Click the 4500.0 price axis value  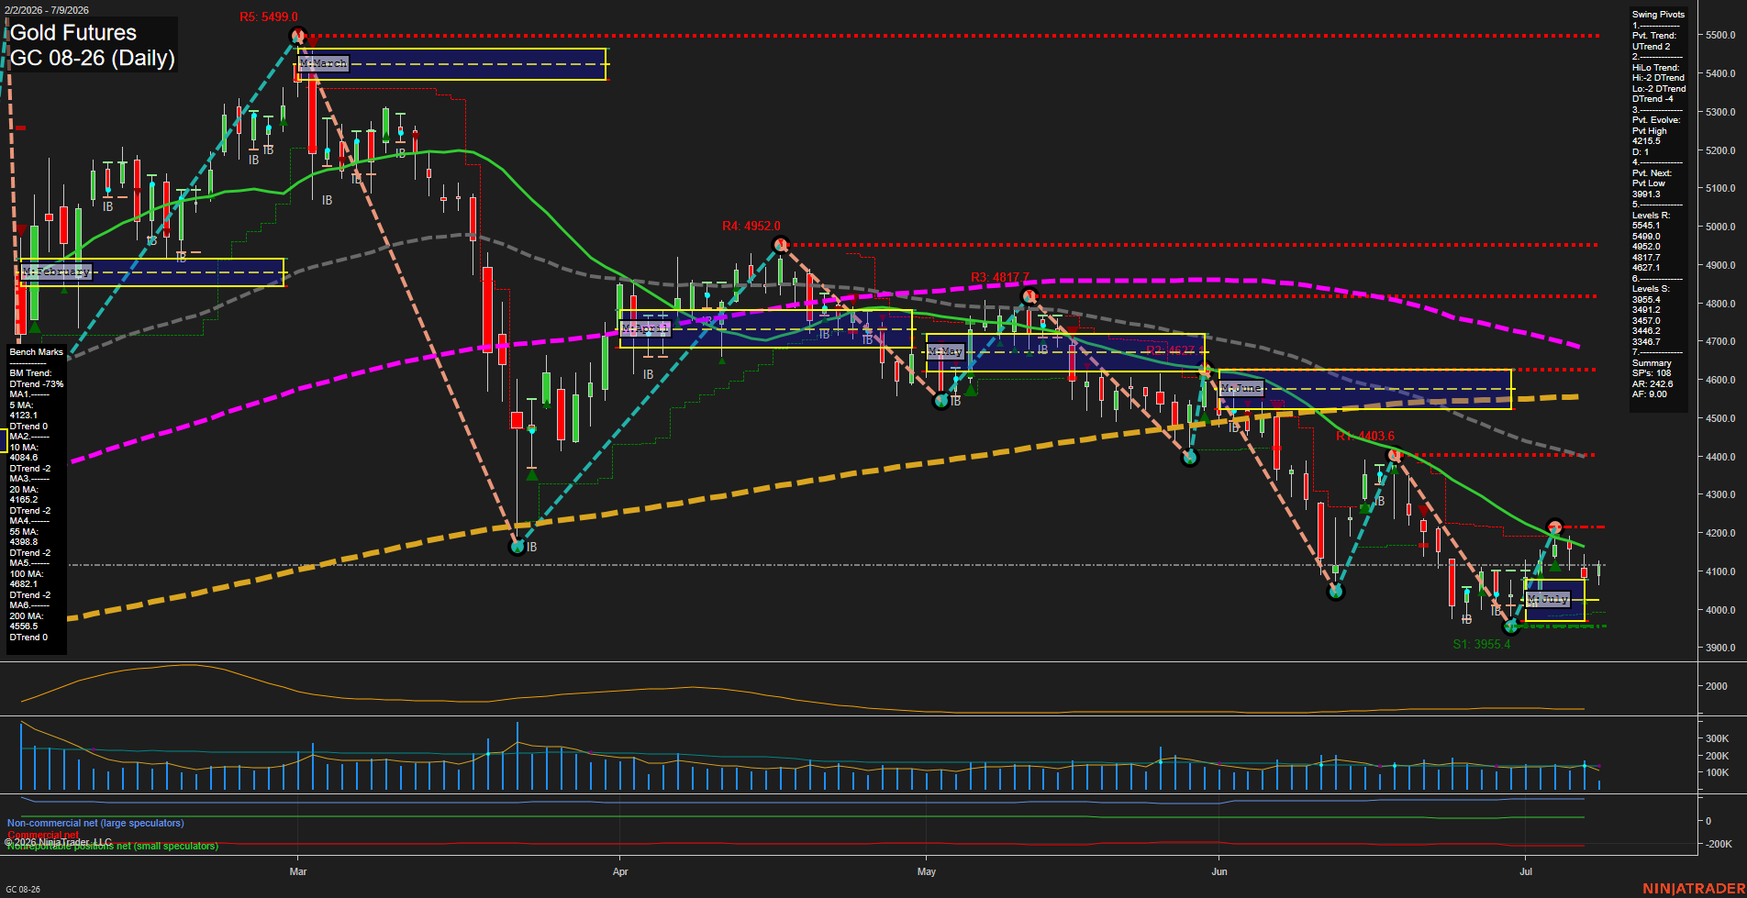coord(1719,418)
